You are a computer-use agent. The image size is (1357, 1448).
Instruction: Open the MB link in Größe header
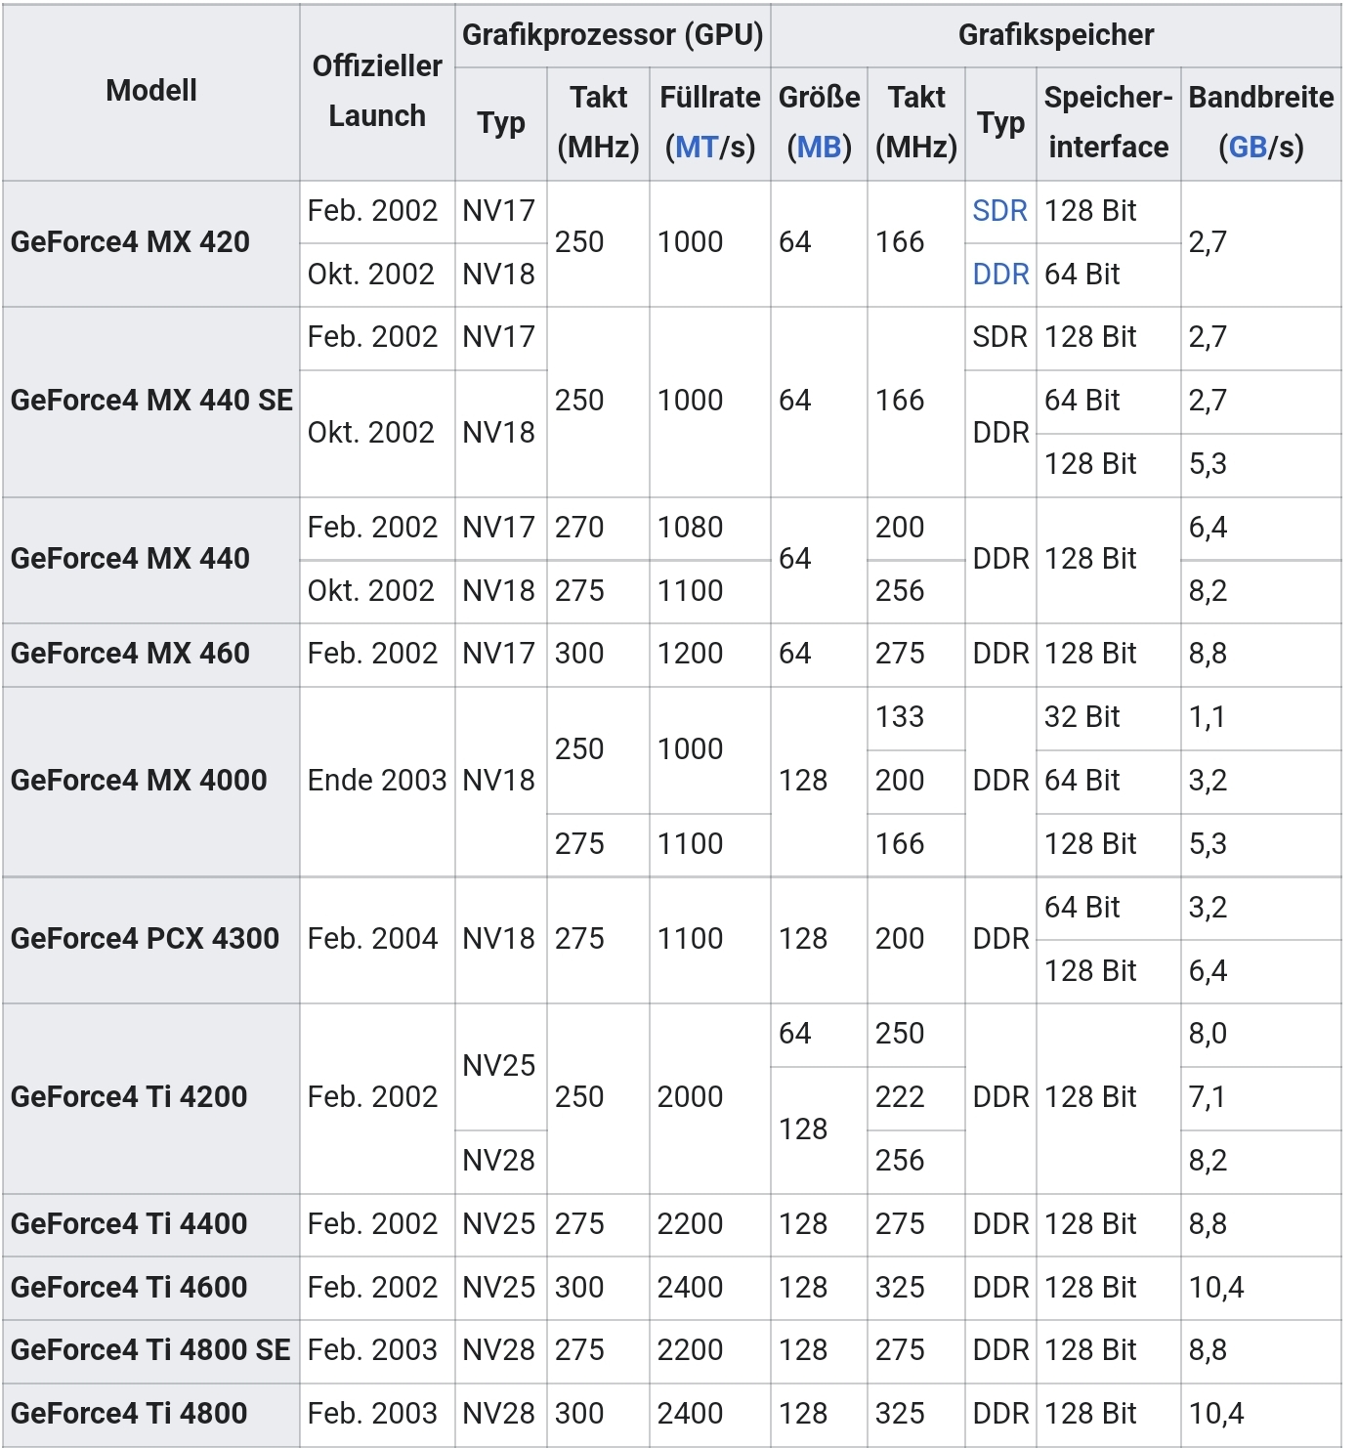[x=819, y=148]
